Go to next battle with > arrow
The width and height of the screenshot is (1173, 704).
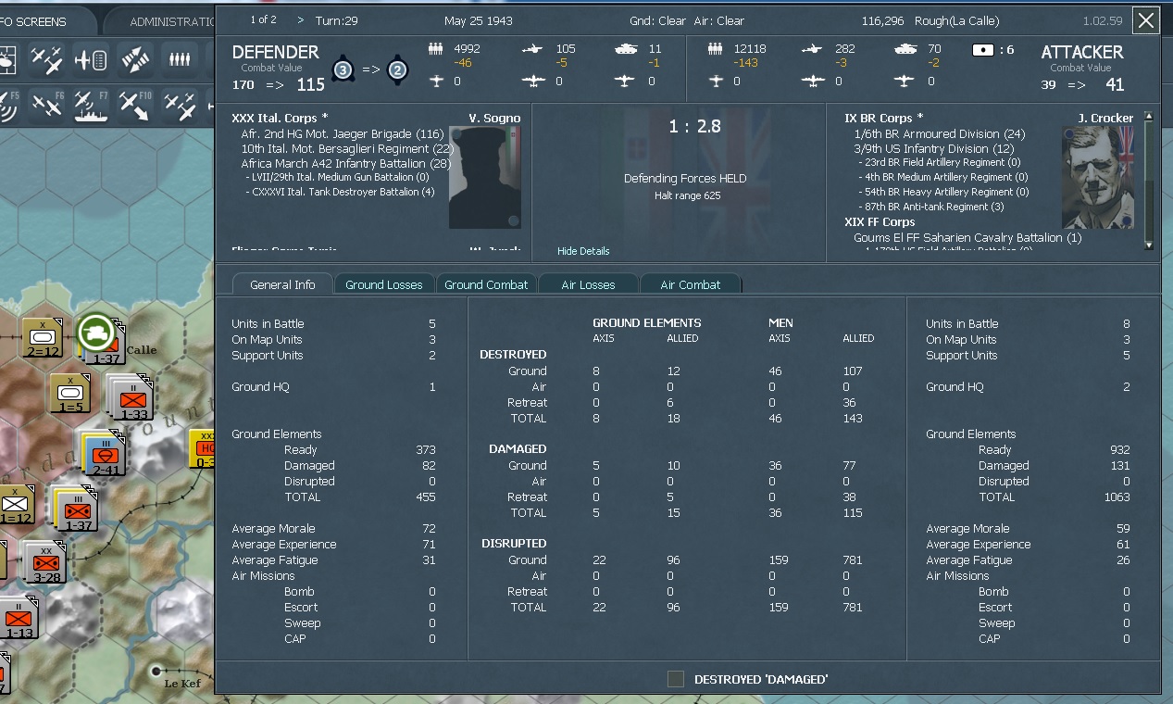(300, 20)
